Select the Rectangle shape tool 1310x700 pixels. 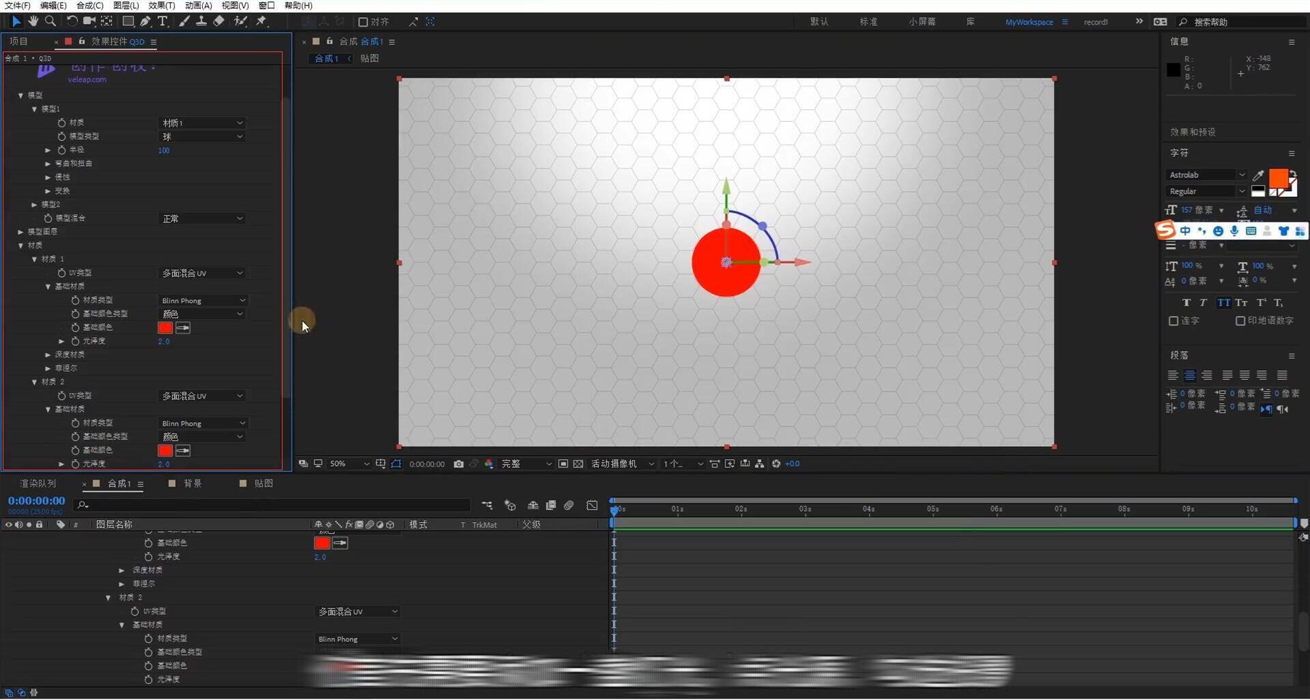pyautogui.click(x=128, y=21)
